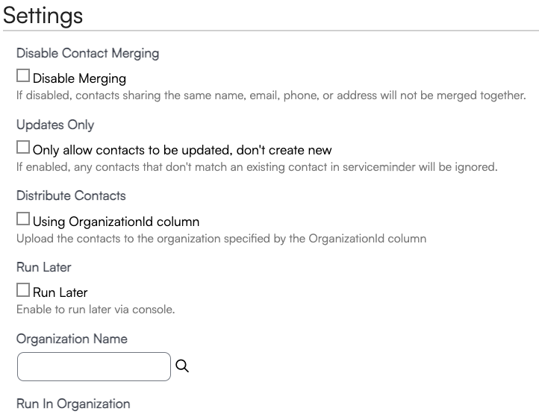This screenshot has width=539, height=417.
Task: Click the 'Disable Merging' checkbox label text
Action: 79,78
